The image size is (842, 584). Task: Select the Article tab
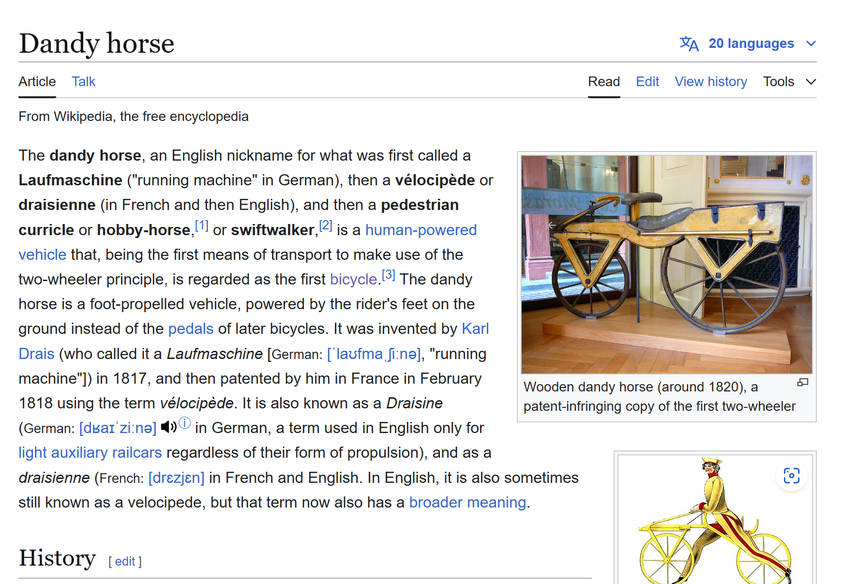pos(37,82)
